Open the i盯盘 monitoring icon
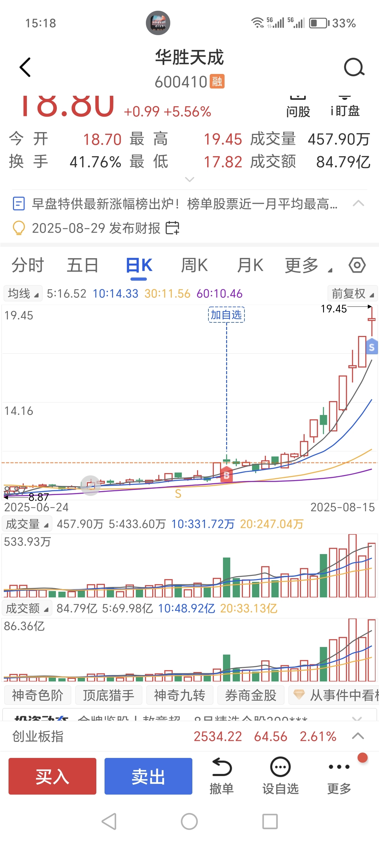Image resolution: width=379 pixels, height=842 pixels. click(345, 107)
